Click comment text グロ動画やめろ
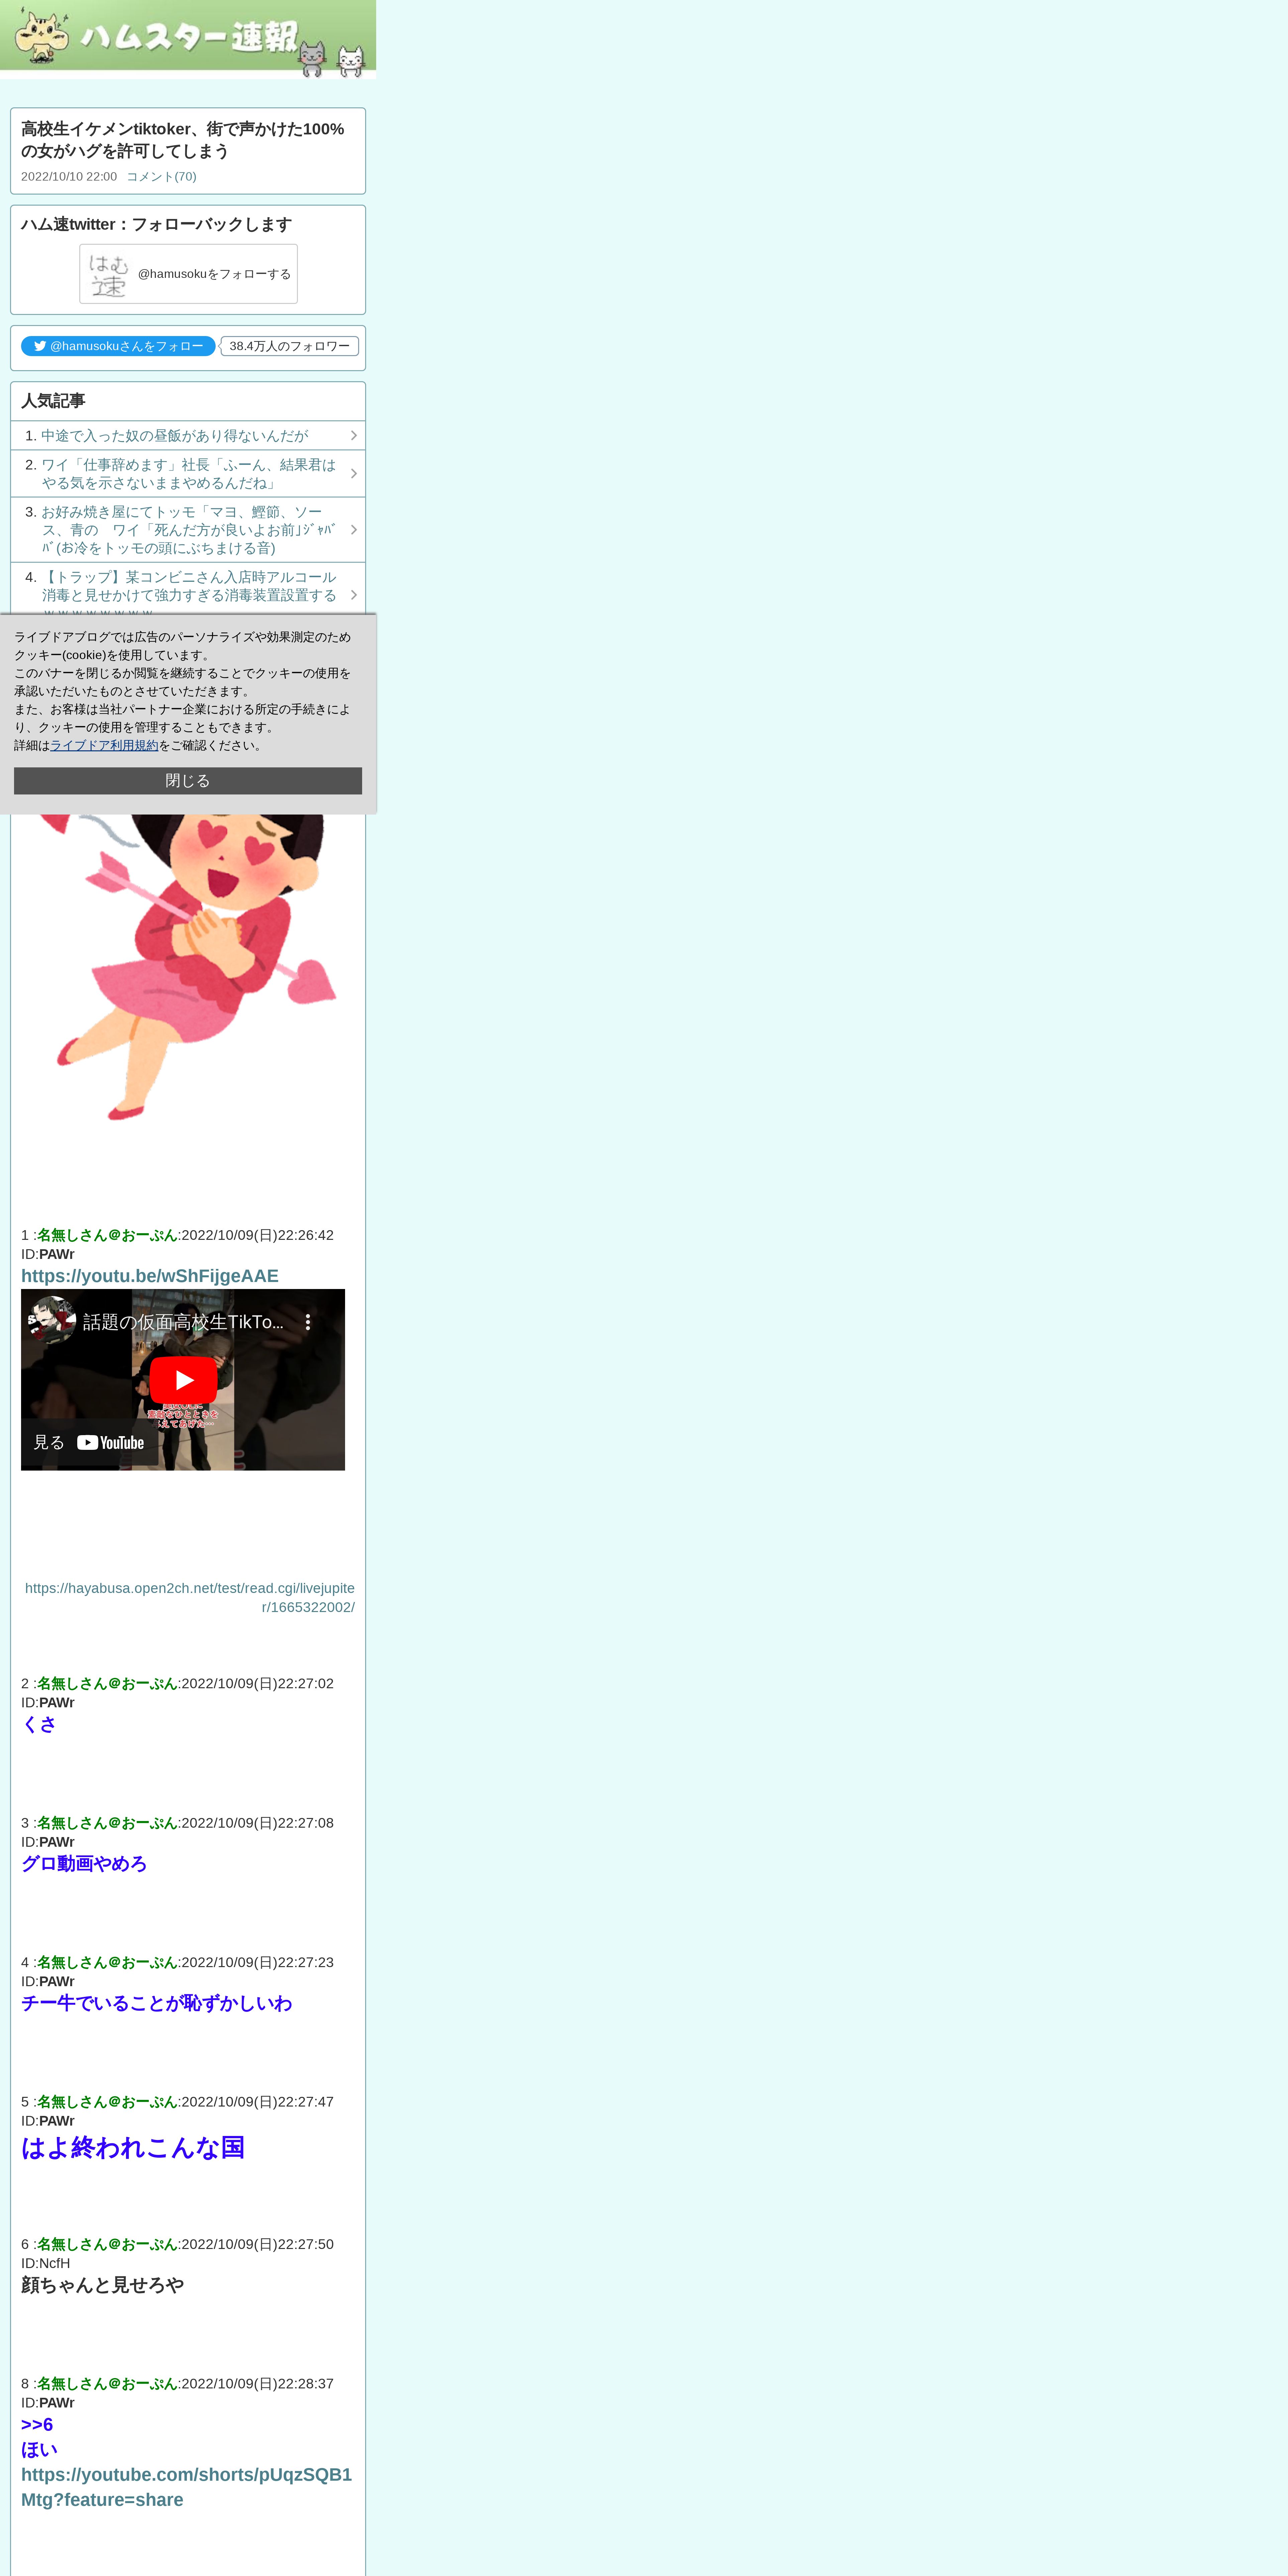 tap(84, 1864)
